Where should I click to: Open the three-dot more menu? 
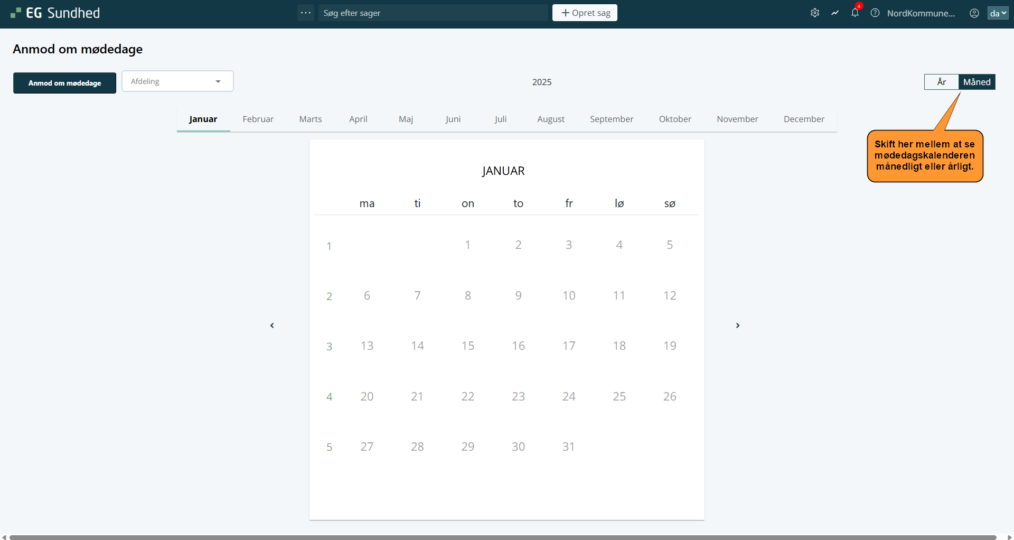point(306,13)
